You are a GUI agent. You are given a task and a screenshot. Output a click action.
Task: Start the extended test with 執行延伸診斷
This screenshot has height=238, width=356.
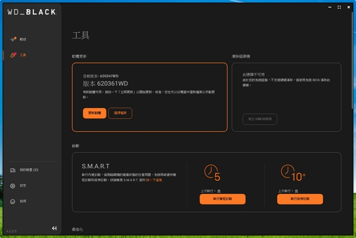tap(300, 199)
